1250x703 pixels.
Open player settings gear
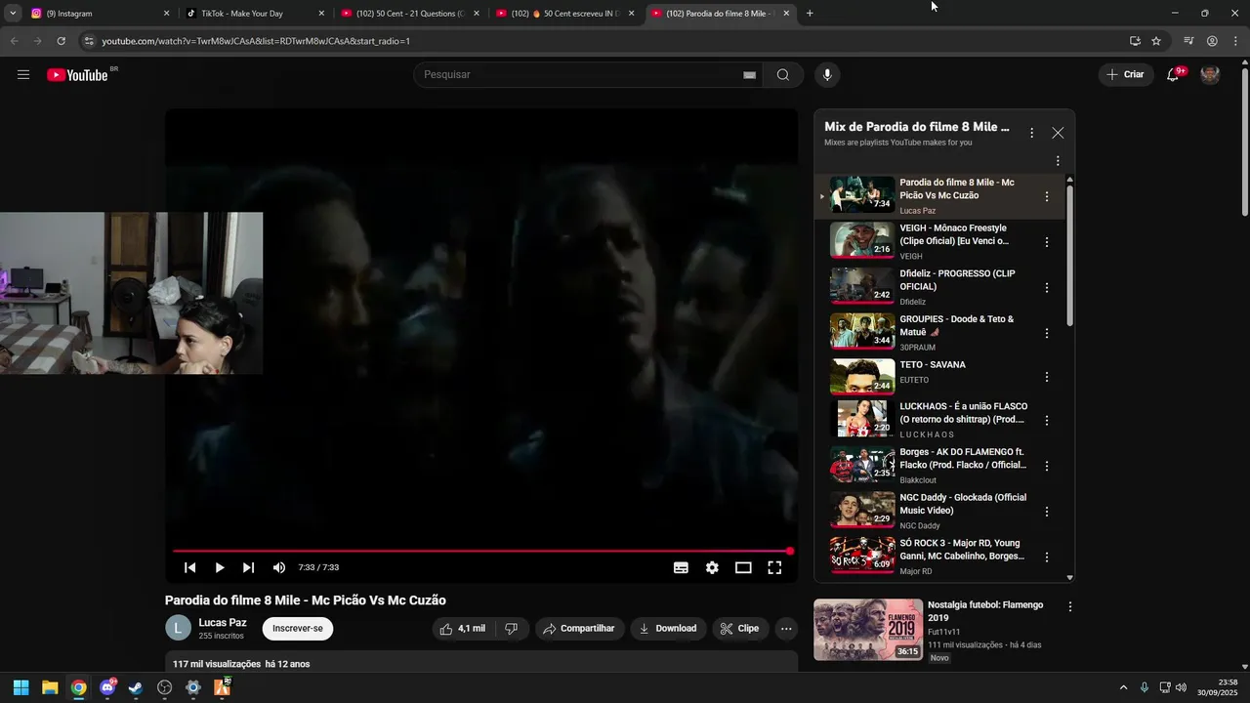pyautogui.click(x=712, y=567)
